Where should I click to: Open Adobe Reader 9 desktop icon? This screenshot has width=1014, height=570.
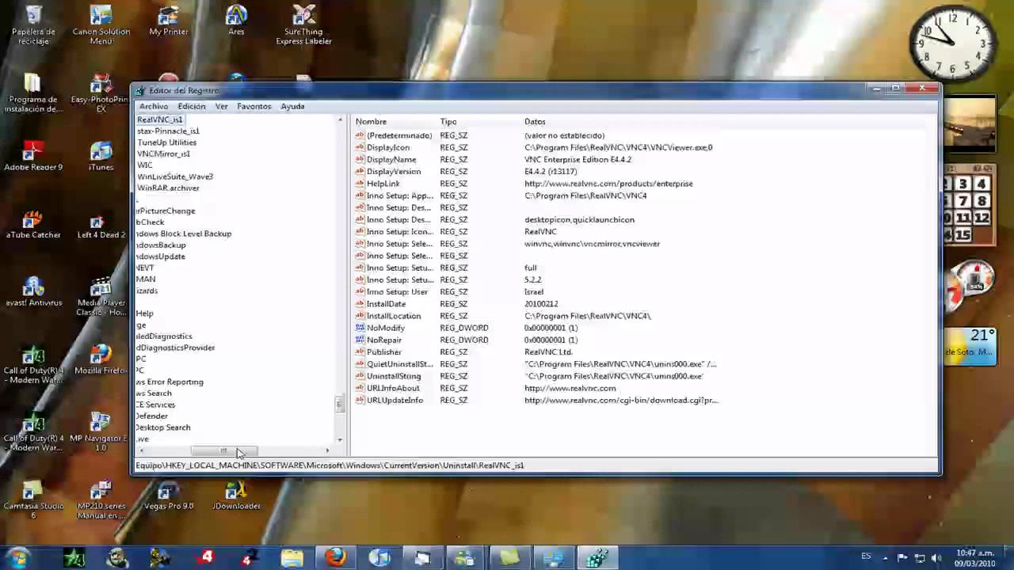pos(33,156)
